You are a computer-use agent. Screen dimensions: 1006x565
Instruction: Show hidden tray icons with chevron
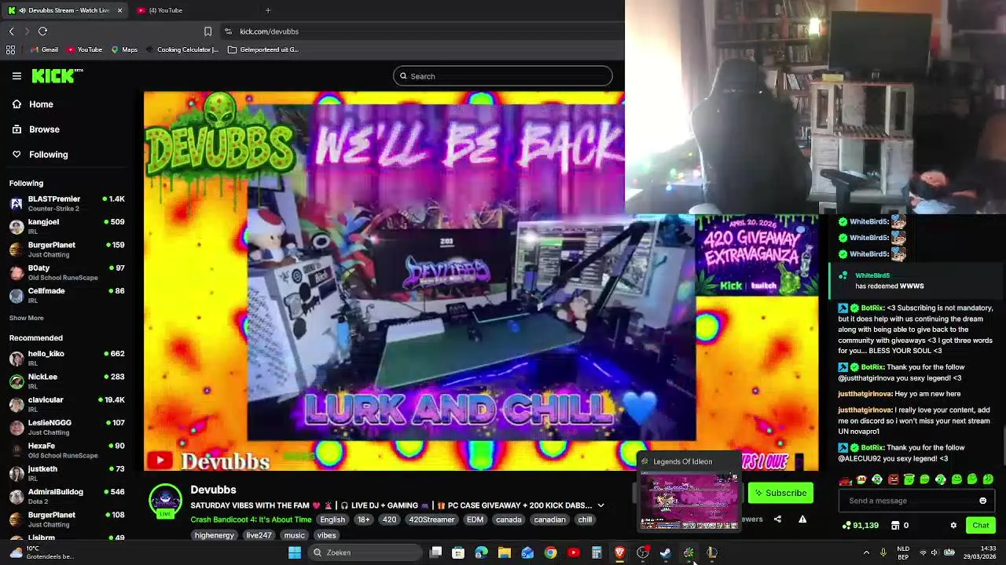click(x=866, y=552)
